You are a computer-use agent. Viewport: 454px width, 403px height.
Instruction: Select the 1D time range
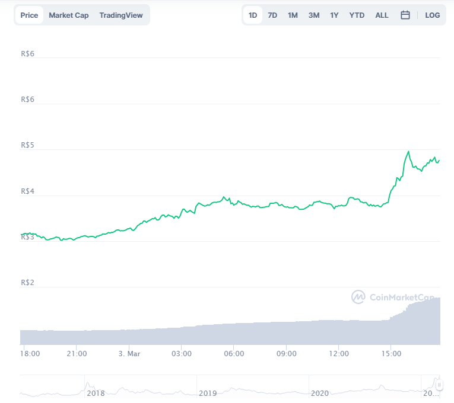253,15
